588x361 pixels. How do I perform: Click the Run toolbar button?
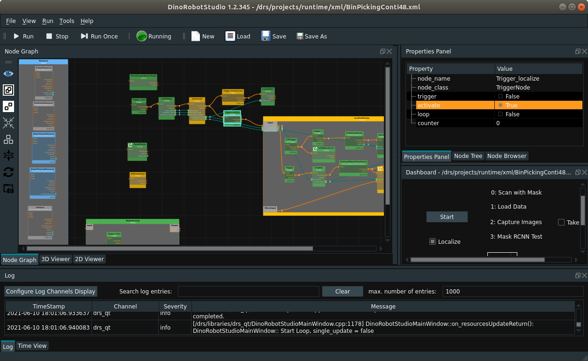pyautogui.click(x=23, y=36)
